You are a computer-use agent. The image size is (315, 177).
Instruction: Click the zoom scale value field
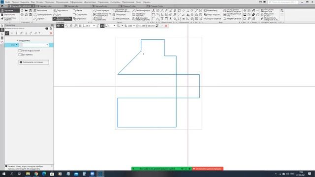130,26
